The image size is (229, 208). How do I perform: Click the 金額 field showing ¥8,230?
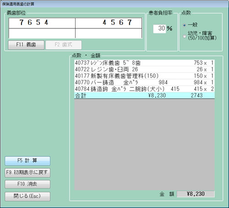pos(196,194)
